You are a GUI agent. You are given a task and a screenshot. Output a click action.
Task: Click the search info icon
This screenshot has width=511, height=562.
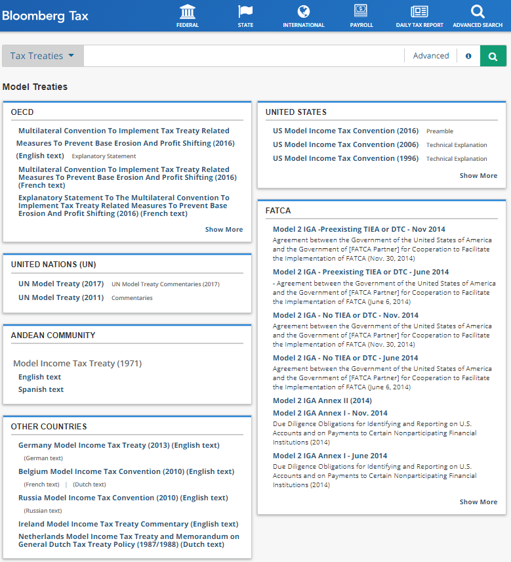click(468, 56)
